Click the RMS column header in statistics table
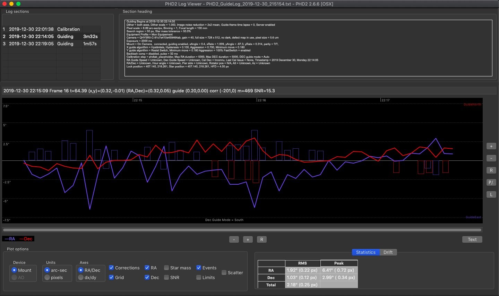Viewport: 499px width, 296px height. 302,263
